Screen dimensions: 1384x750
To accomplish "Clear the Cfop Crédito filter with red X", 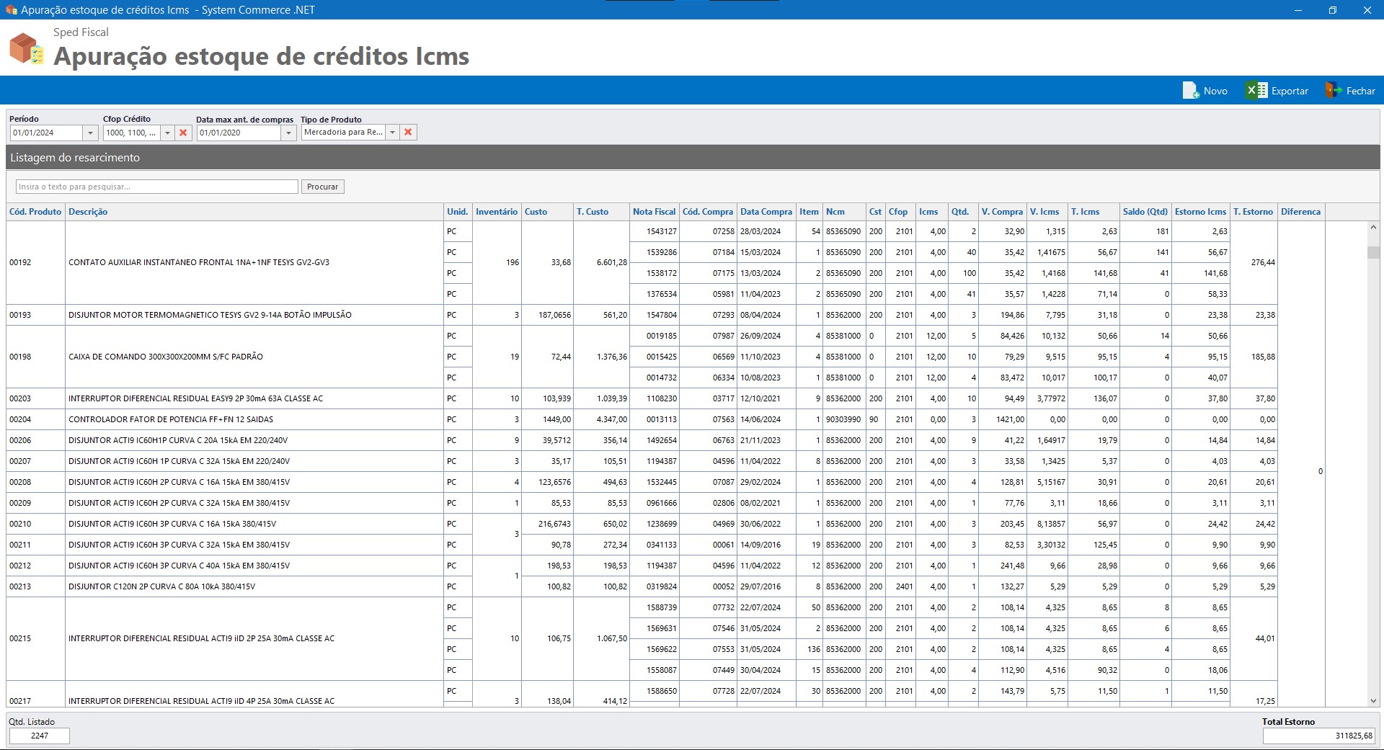I will [x=183, y=133].
